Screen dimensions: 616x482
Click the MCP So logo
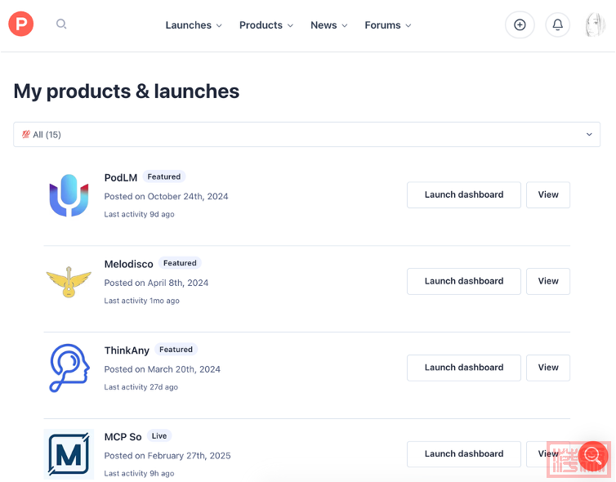tap(69, 454)
